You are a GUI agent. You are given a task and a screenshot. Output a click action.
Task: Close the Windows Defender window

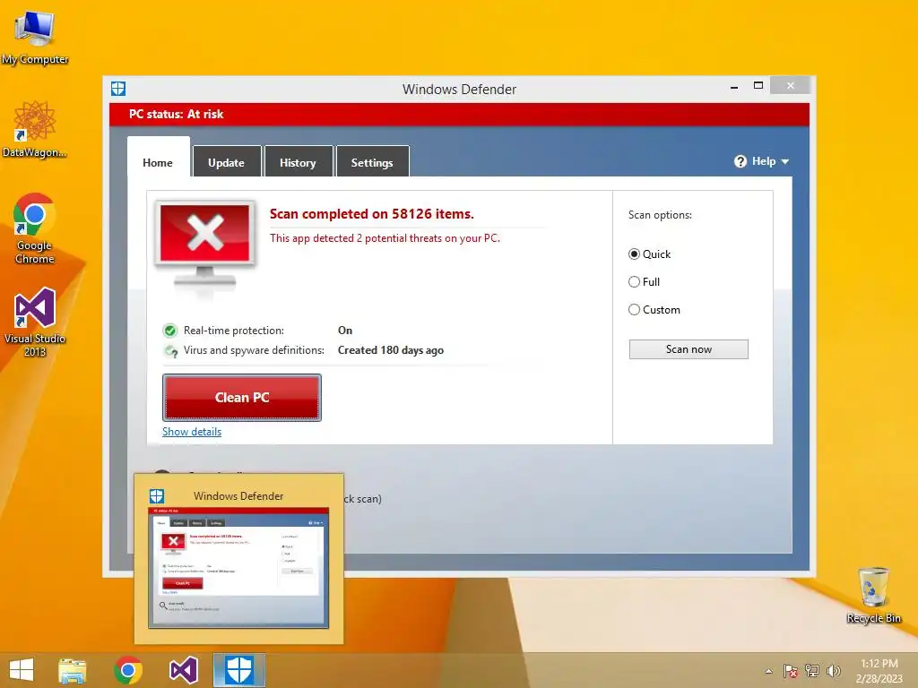coord(791,85)
